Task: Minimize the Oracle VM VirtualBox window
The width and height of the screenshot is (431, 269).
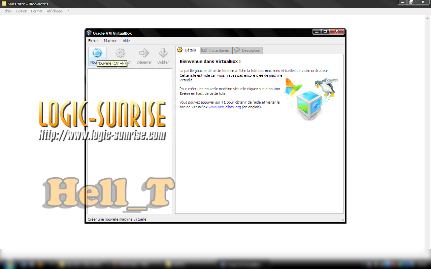Action: 317,31
